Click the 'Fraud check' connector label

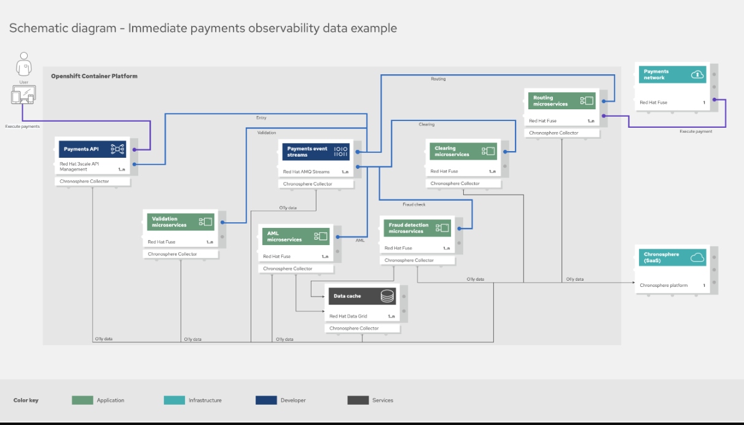[413, 204]
